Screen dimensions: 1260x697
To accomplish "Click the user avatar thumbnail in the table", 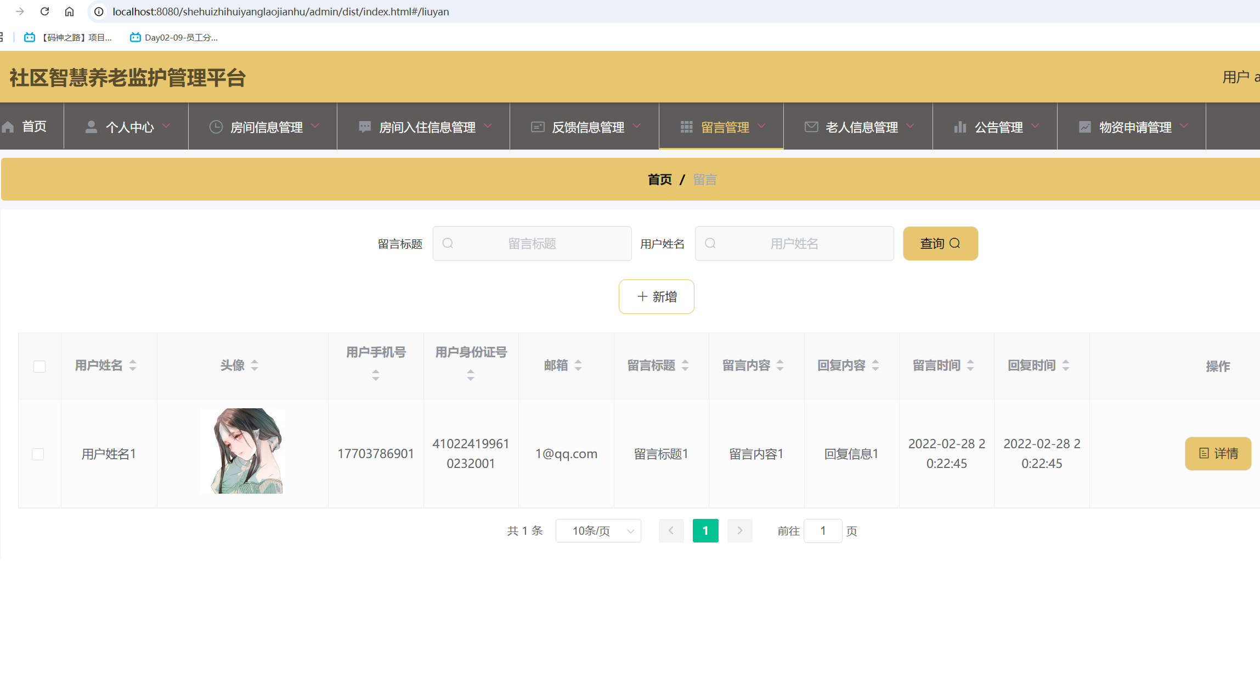I will [x=243, y=451].
